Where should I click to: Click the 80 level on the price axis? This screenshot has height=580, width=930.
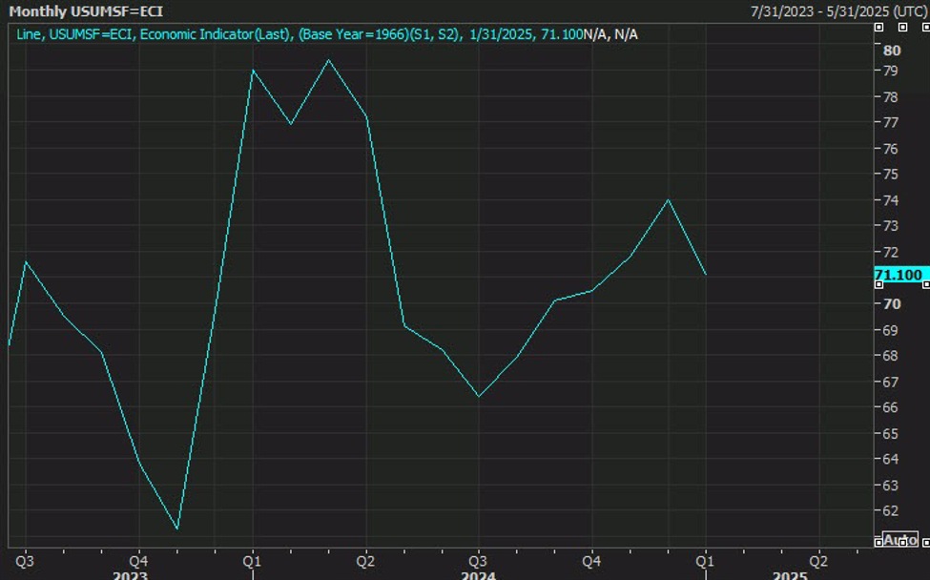pyautogui.click(x=892, y=50)
